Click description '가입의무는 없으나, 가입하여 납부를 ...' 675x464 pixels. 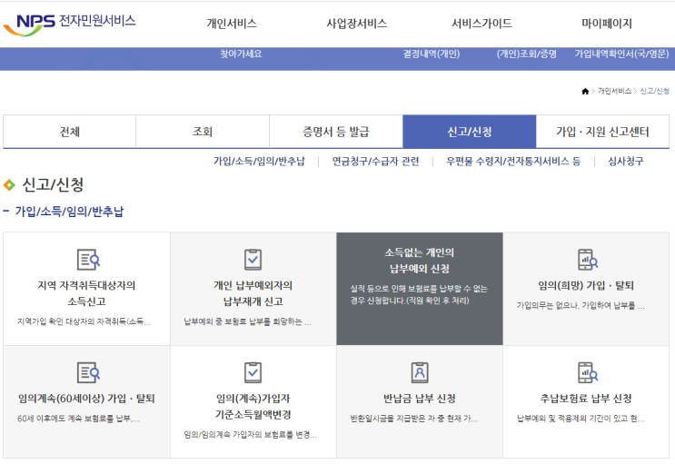click(x=581, y=306)
